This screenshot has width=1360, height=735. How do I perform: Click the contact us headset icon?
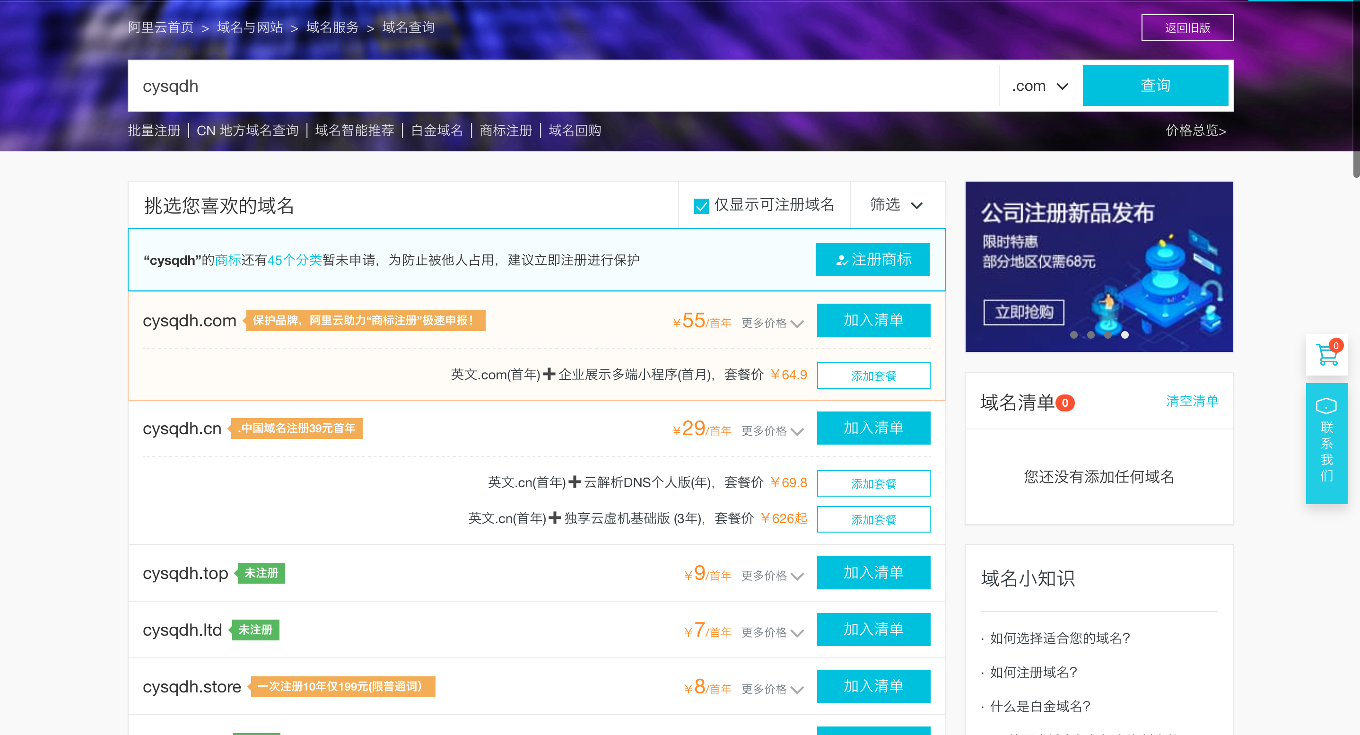(x=1325, y=406)
